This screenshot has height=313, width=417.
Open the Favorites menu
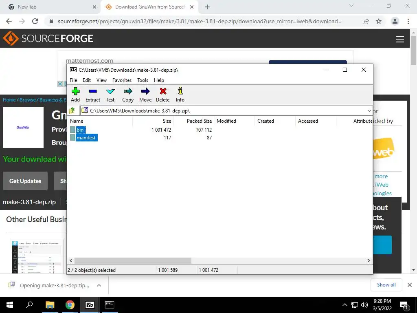tap(122, 80)
